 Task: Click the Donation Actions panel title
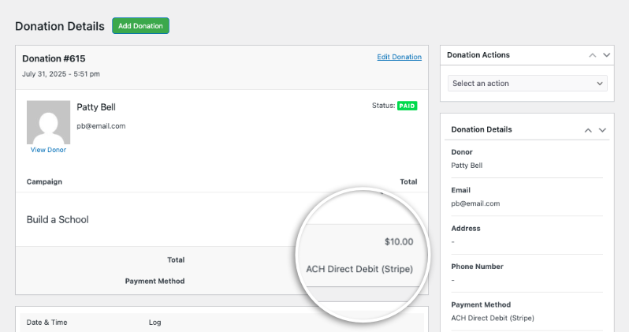click(x=478, y=55)
